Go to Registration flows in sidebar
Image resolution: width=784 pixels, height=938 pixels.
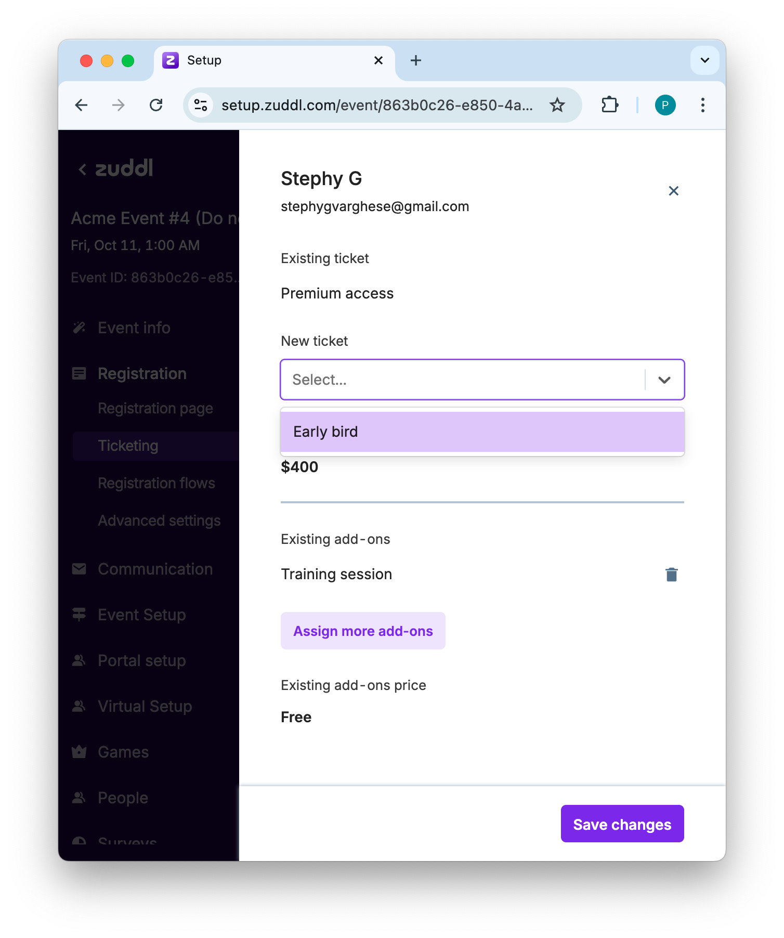(x=156, y=483)
